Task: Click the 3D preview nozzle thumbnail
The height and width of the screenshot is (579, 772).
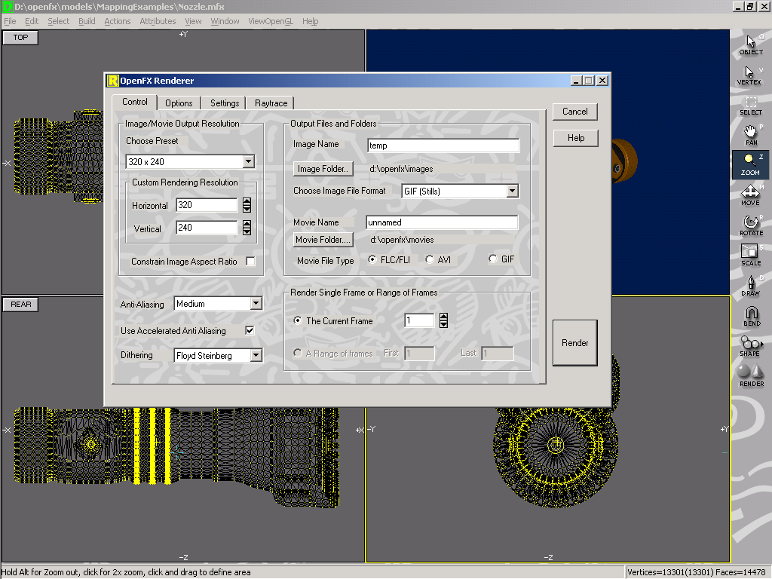Action: pos(624,161)
